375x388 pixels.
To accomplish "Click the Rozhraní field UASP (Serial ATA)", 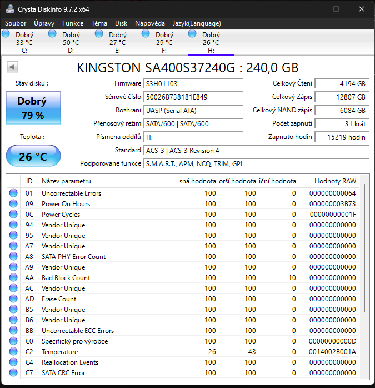I will [x=193, y=111].
